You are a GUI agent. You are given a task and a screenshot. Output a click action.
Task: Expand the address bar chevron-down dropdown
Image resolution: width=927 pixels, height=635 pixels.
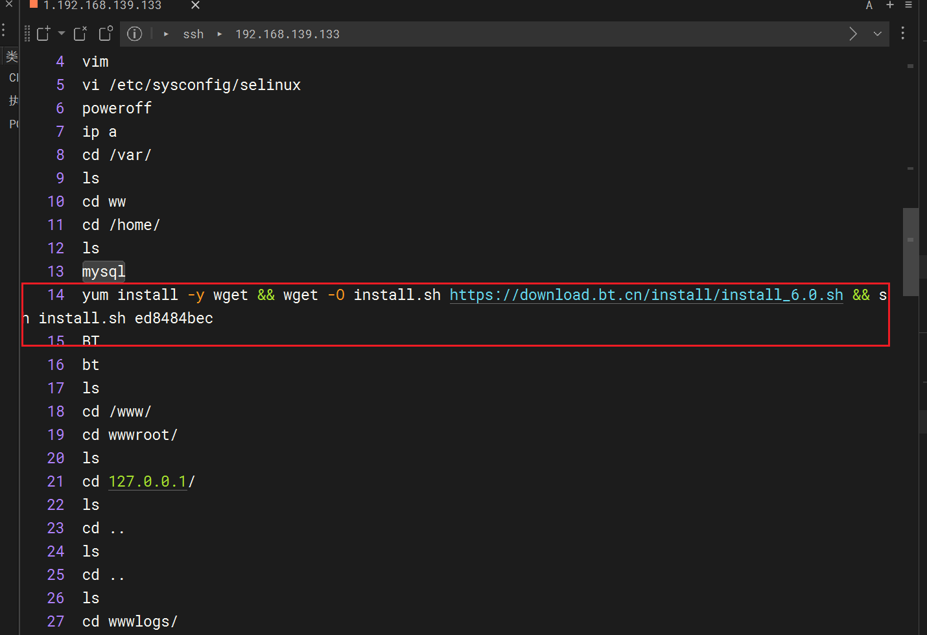pyautogui.click(x=877, y=34)
